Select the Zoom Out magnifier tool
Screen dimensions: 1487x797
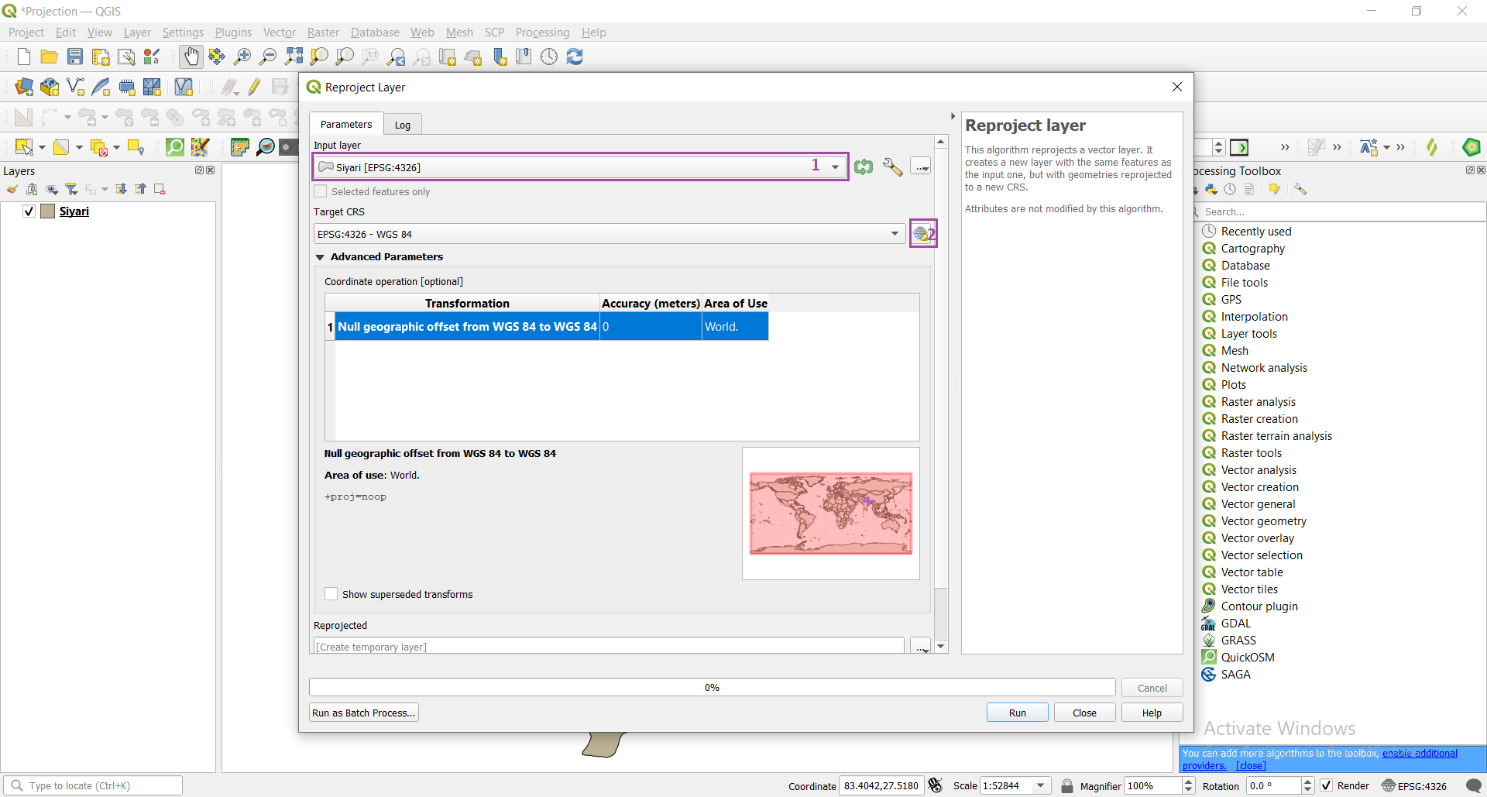[x=268, y=57]
